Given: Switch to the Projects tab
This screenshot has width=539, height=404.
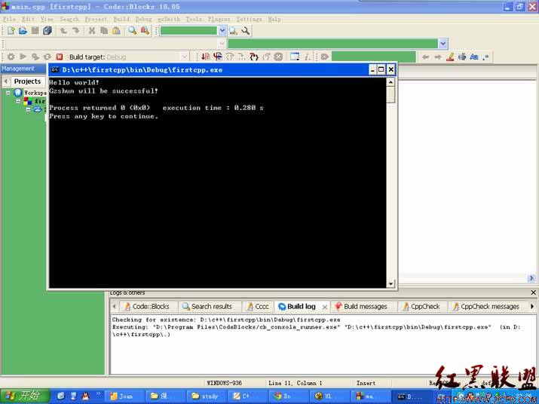Looking at the screenshot, I should coord(27,81).
